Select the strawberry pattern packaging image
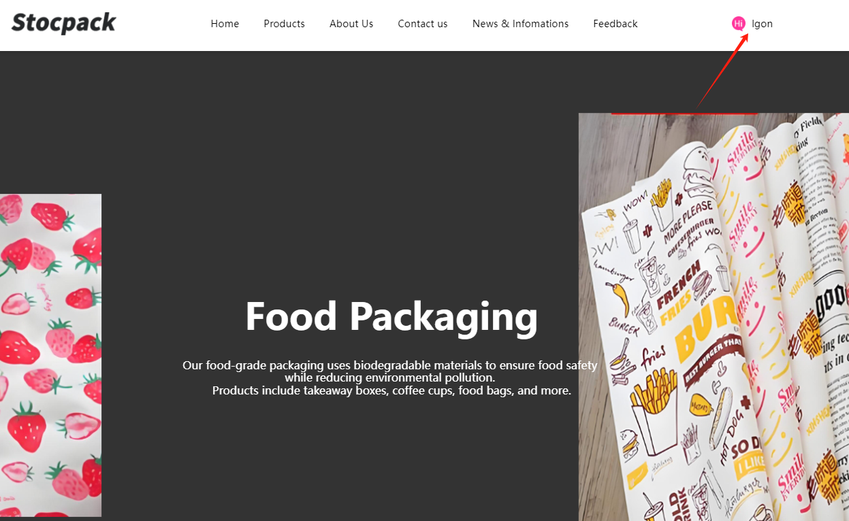The height and width of the screenshot is (521, 849). click(50, 355)
